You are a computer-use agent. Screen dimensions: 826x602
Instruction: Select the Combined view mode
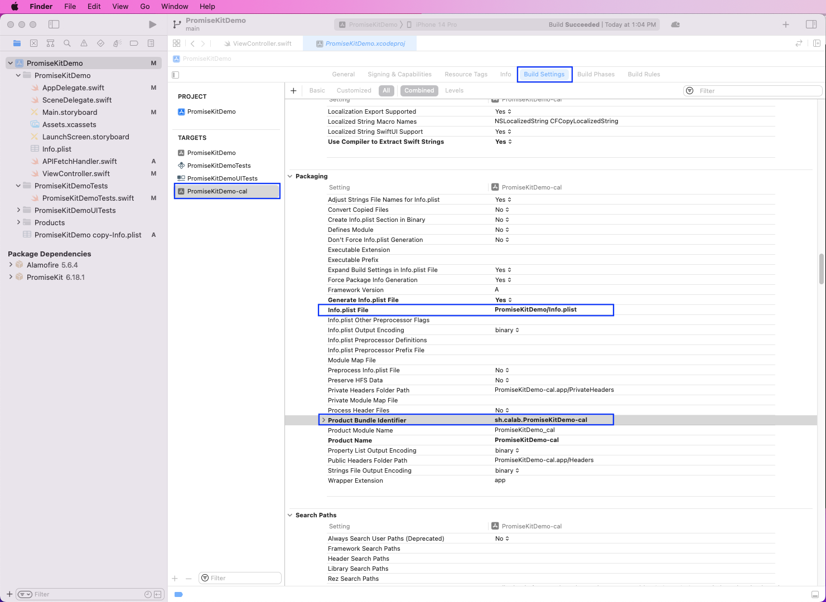419,91
